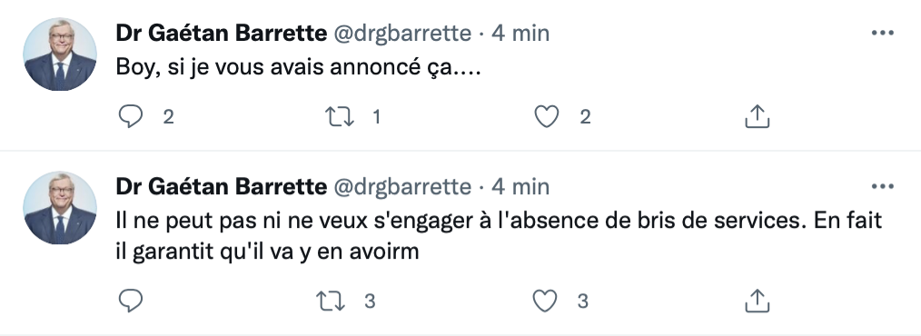Share the "Boy, si je vous avais annoncé" tweet

click(758, 116)
